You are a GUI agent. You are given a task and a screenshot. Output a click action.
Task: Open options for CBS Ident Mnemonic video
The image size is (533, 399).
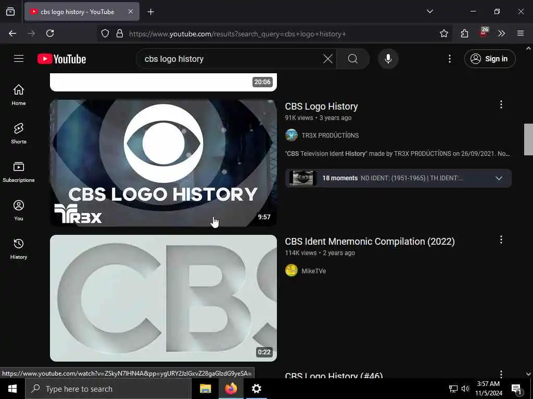(501, 240)
